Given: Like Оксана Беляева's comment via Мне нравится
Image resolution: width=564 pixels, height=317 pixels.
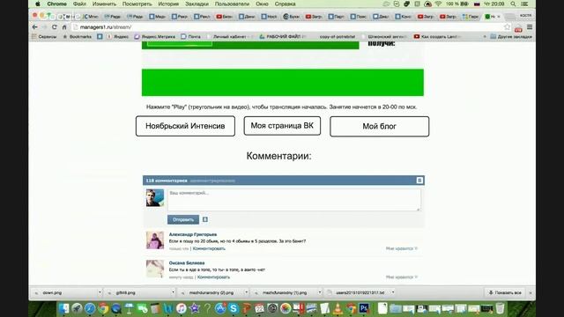Looking at the screenshot, I should (x=402, y=277).
